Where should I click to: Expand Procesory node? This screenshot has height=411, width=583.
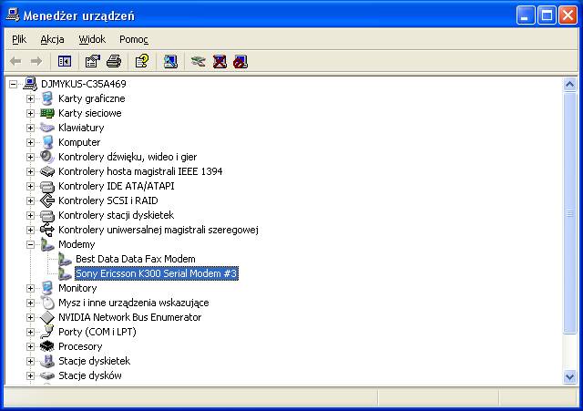click(30, 346)
